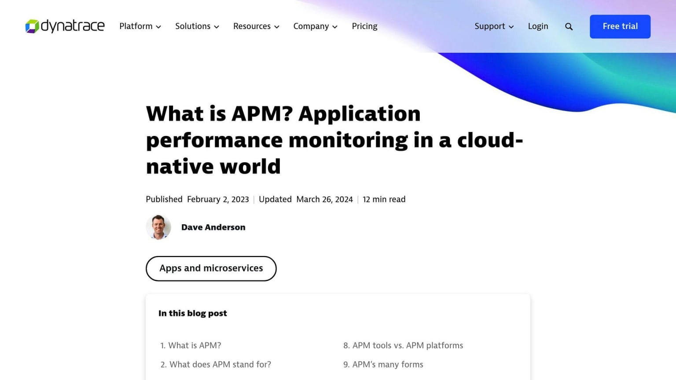
Task: Open the search magnifier icon
Action: pyautogui.click(x=569, y=26)
